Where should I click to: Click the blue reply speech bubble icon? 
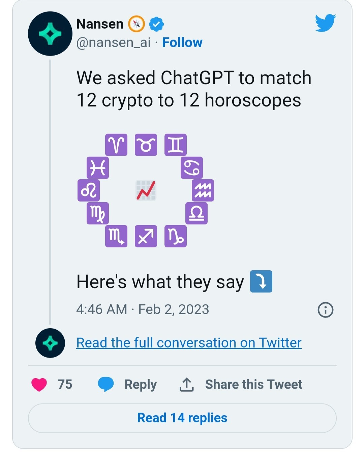tap(106, 385)
